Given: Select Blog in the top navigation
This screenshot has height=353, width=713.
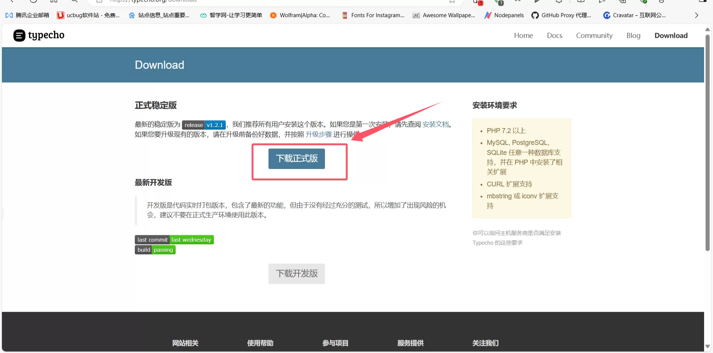Looking at the screenshot, I should [633, 36].
